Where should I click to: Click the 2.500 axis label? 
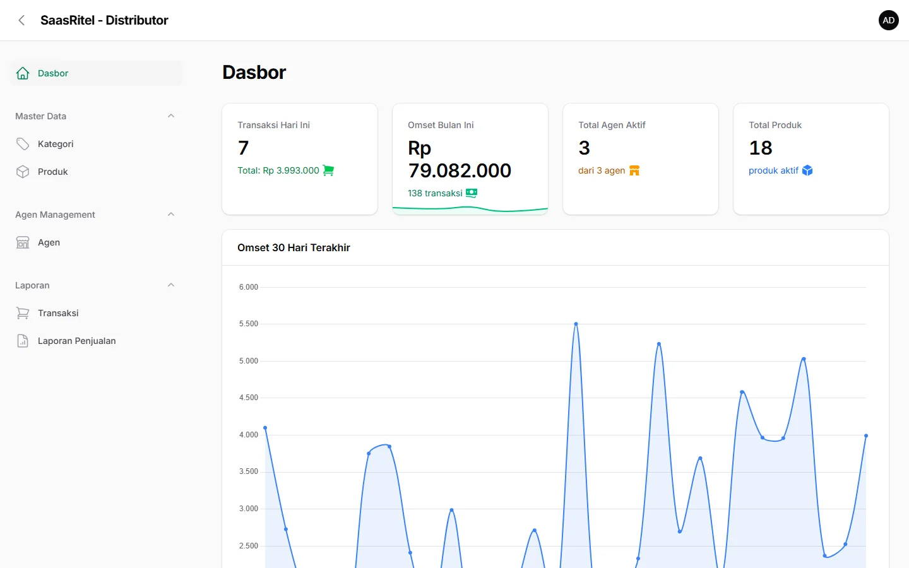(x=249, y=546)
